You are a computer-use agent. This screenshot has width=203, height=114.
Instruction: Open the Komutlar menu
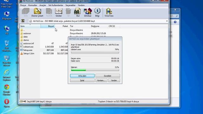(x=33, y=5)
